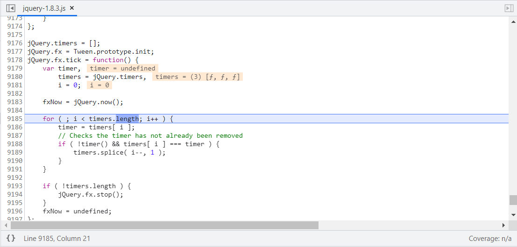Click line number 9178 in the gutter
Viewport: 517px width, 247px height.
(x=15, y=60)
